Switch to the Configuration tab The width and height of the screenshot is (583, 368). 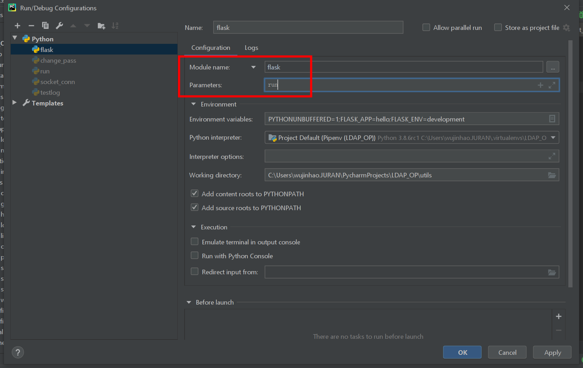pyautogui.click(x=211, y=48)
